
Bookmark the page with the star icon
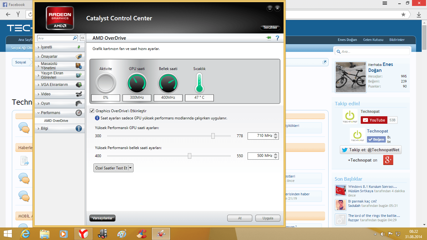(x=404, y=14)
